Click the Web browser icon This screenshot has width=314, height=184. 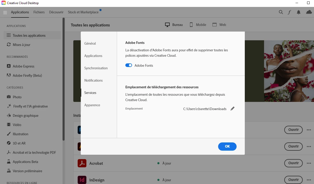point(215,25)
